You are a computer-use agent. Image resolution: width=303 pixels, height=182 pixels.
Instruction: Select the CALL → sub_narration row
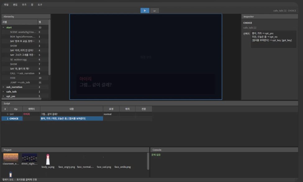pos(25,73)
